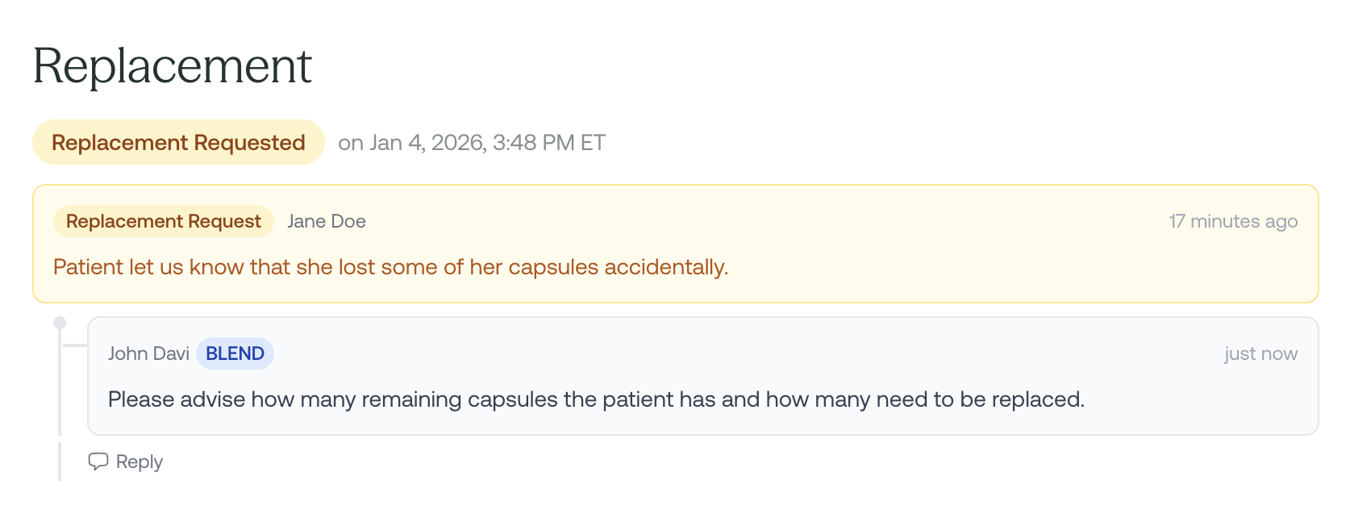Click the 3:48 PM ET time text

548,143
